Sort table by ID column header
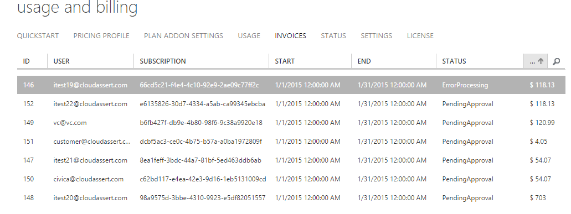 (x=32, y=61)
